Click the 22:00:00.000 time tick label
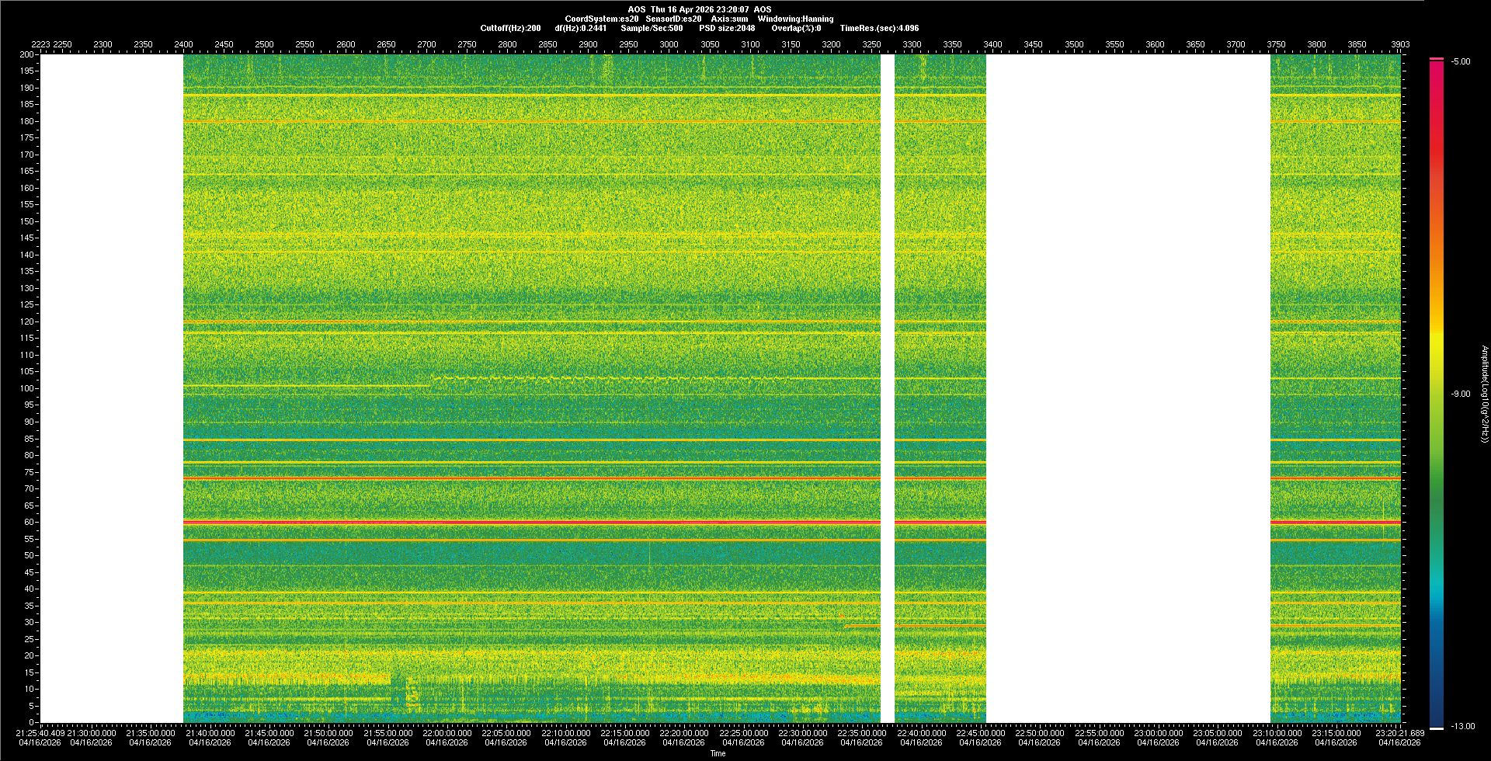This screenshot has width=1491, height=761. pos(447,733)
